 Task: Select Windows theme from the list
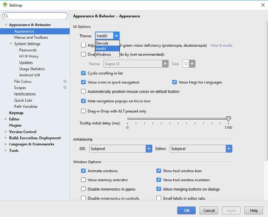[107, 54]
